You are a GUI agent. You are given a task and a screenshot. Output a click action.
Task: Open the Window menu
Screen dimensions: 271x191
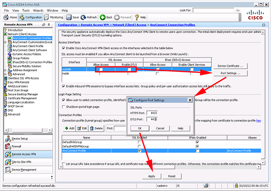[52, 10]
